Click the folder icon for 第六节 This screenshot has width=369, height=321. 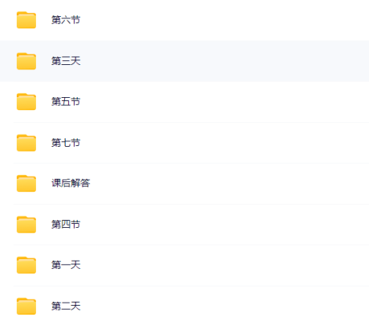click(x=26, y=20)
